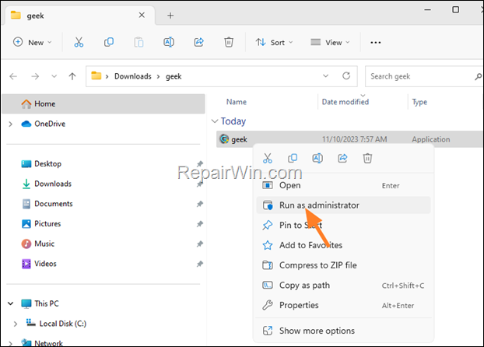Click the Up arrow navigation button

72,76
